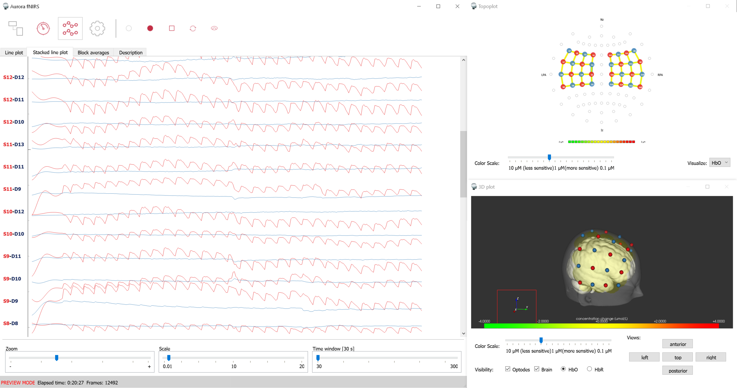Select the montage configuration tool icon

click(x=16, y=28)
